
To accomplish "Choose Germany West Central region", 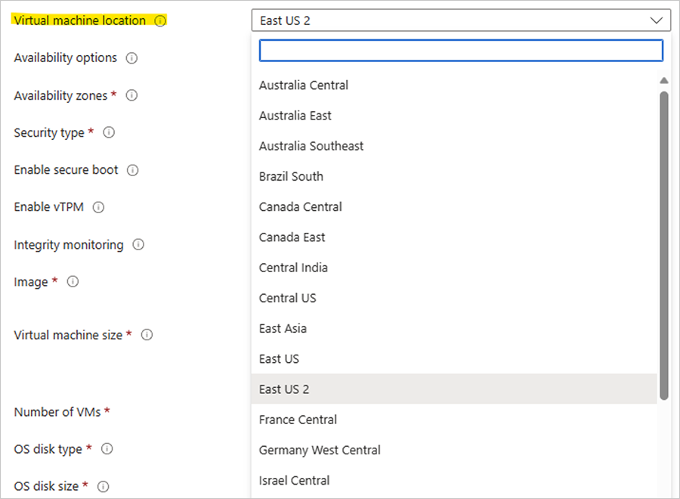I will point(320,450).
